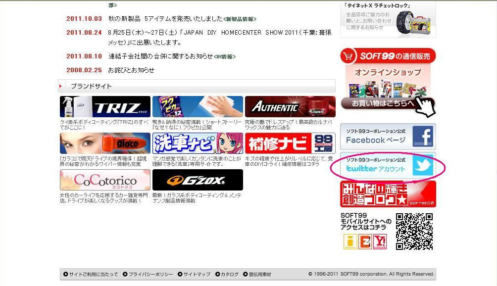Open the 補修ナビ 99工房 repair banner

pyautogui.click(x=290, y=143)
